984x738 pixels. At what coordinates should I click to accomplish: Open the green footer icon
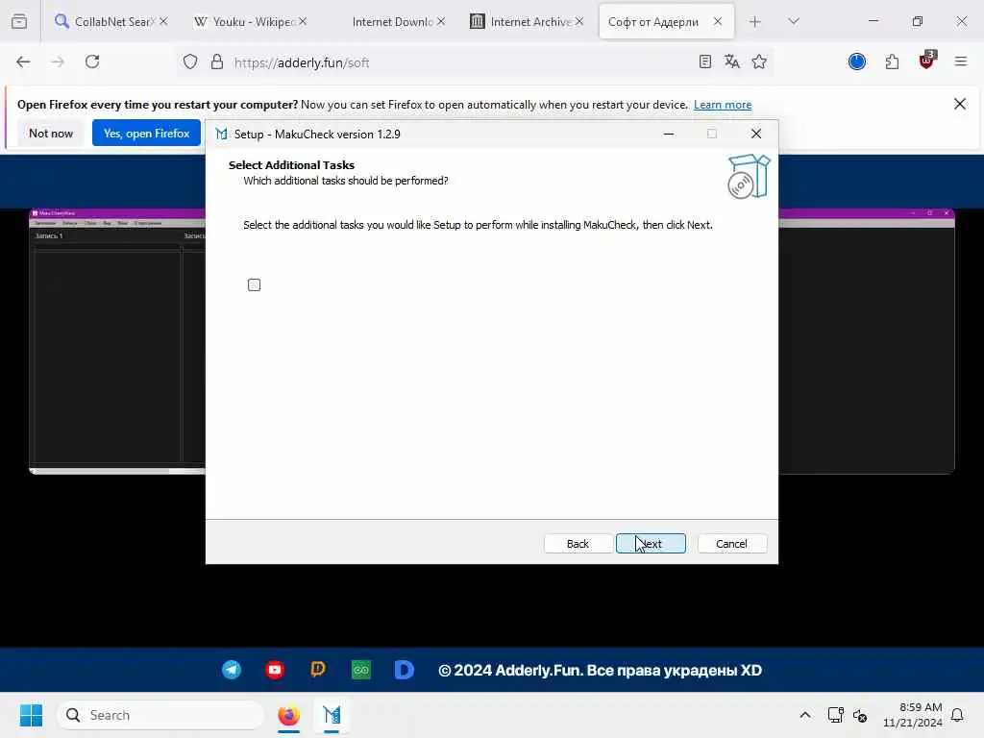click(x=361, y=670)
